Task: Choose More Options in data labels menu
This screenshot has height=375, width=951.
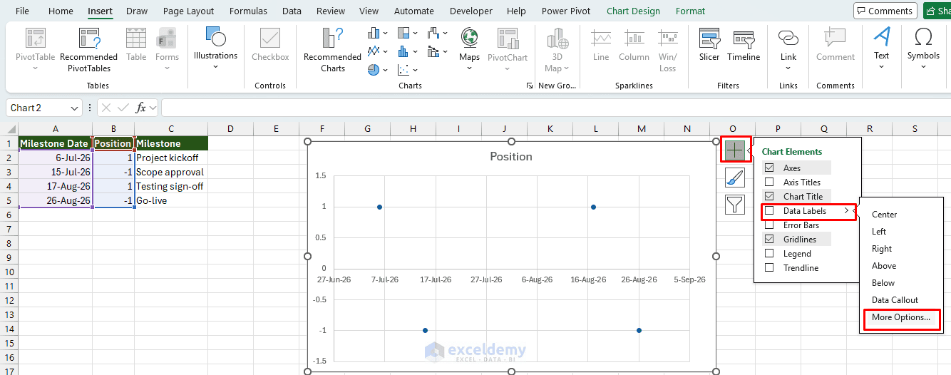Action: pos(901,318)
